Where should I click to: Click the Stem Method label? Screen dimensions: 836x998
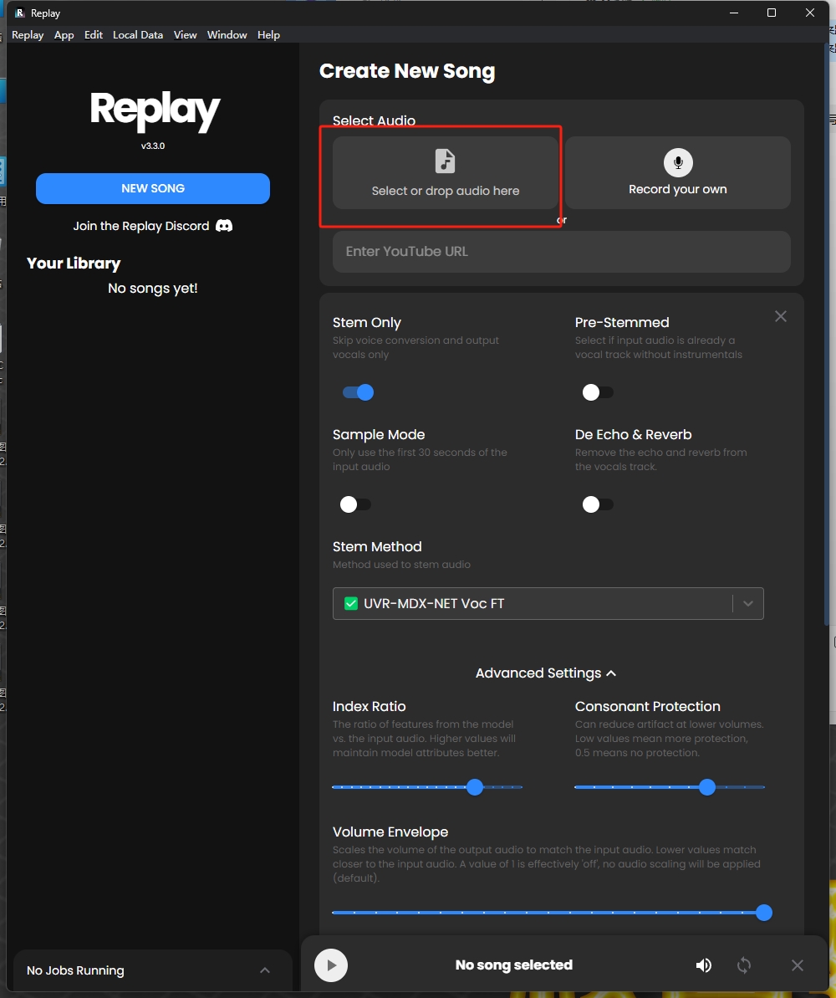point(377,547)
